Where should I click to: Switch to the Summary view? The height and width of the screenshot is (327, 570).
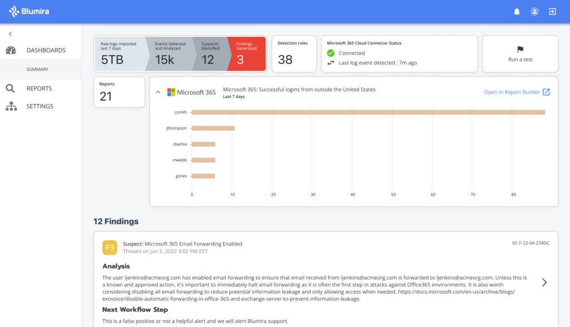(x=38, y=69)
